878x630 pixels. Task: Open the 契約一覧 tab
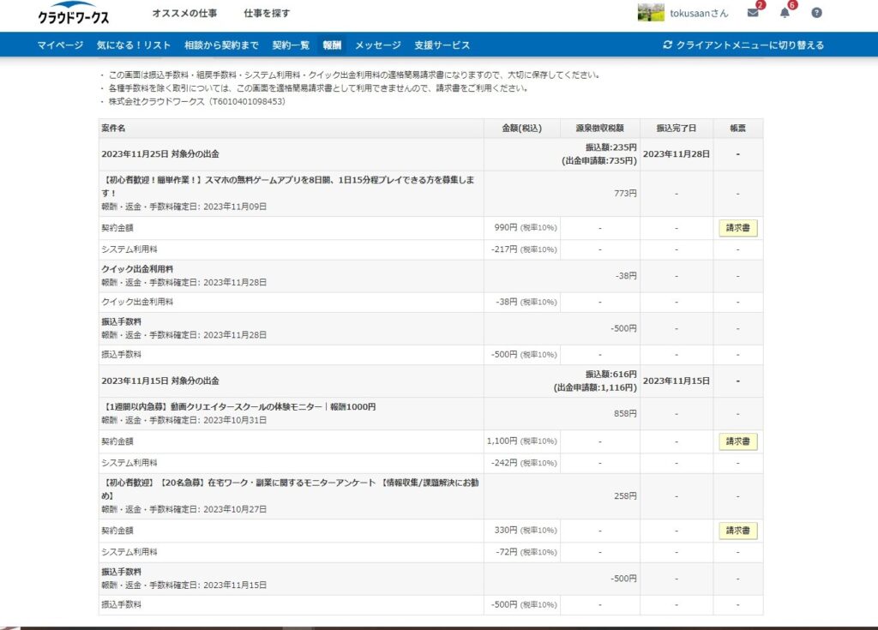(x=291, y=45)
